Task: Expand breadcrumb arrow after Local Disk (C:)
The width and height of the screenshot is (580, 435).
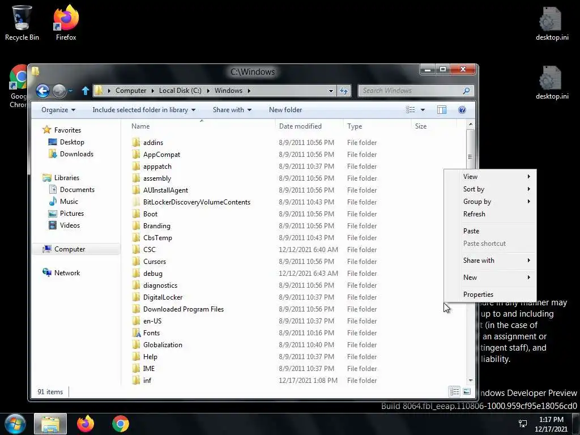Action: (208, 91)
